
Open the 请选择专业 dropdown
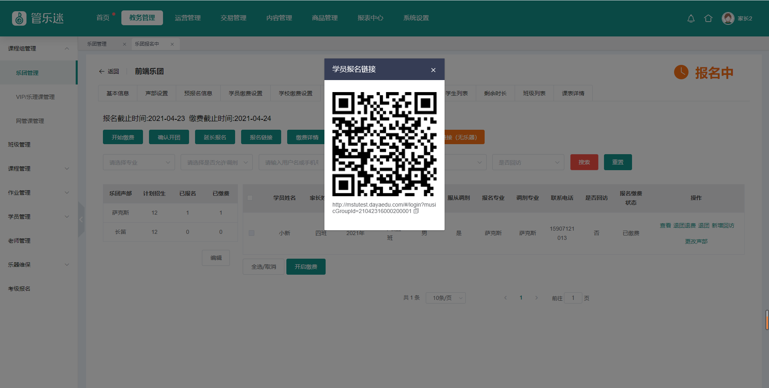click(x=139, y=162)
